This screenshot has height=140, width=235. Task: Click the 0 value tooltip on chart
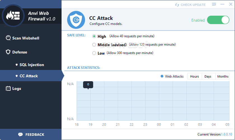point(88,85)
